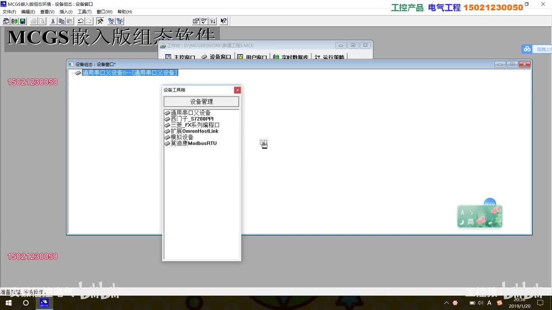
Task: Open the 编辑(E) menu
Action: click(x=28, y=12)
